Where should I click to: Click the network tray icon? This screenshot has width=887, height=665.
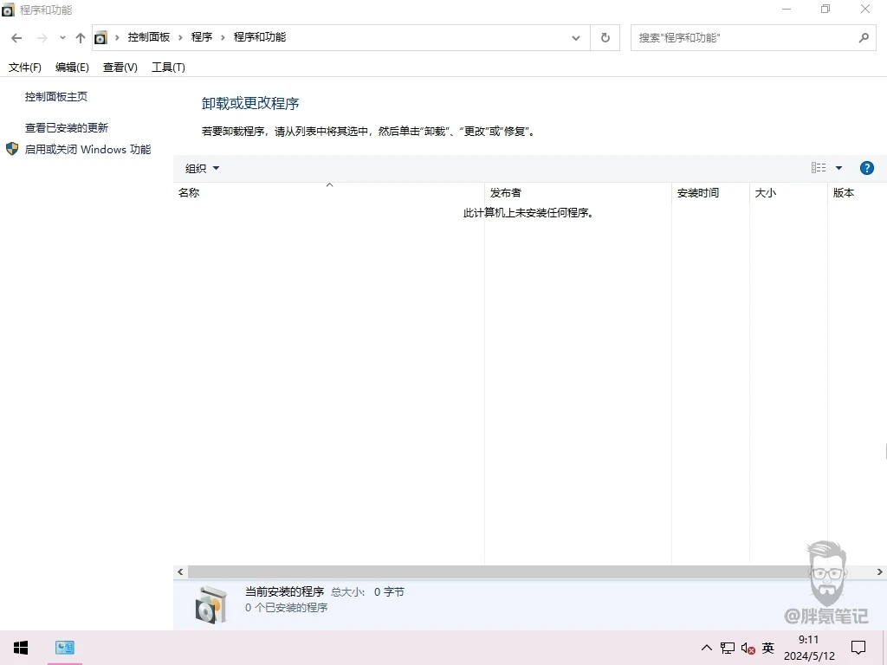point(728,648)
